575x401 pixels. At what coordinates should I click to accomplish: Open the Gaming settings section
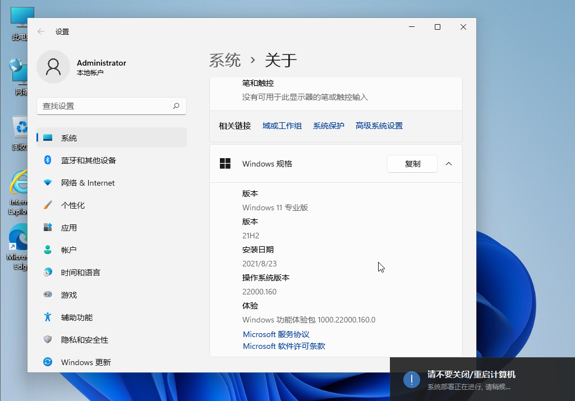[68, 295]
